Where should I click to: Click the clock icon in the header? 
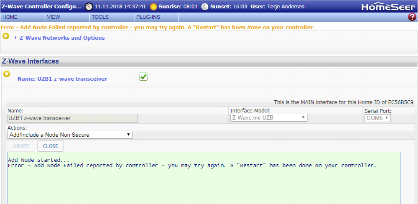[89, 7]
